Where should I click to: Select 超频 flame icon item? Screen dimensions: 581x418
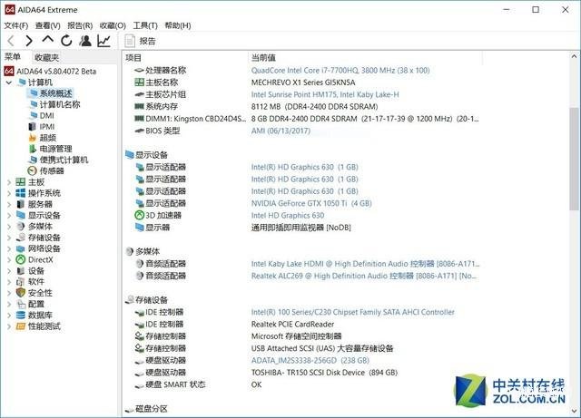click(33, 138)
